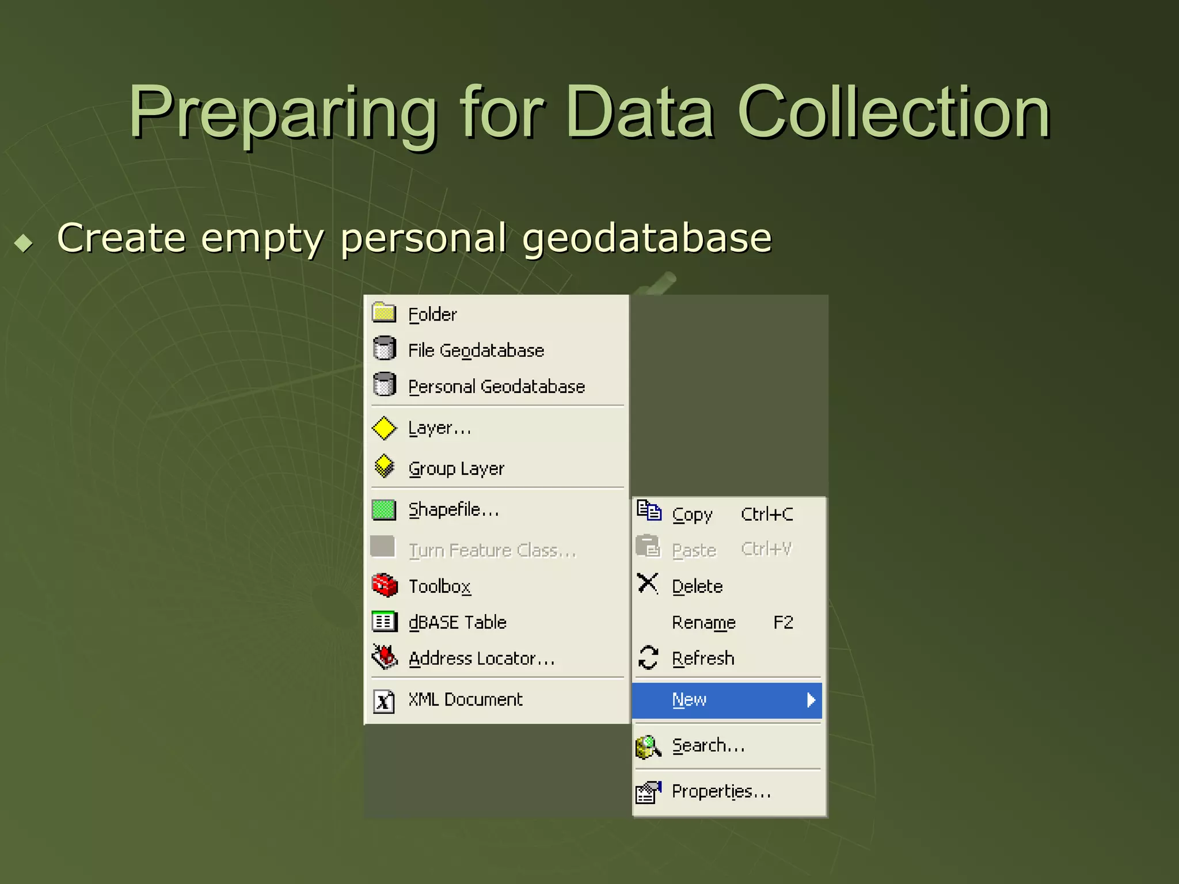Choose Layer... from the submenu
Image resolution: width=1179 pixels, height=884 pixels.
click(x=497, y=428)
